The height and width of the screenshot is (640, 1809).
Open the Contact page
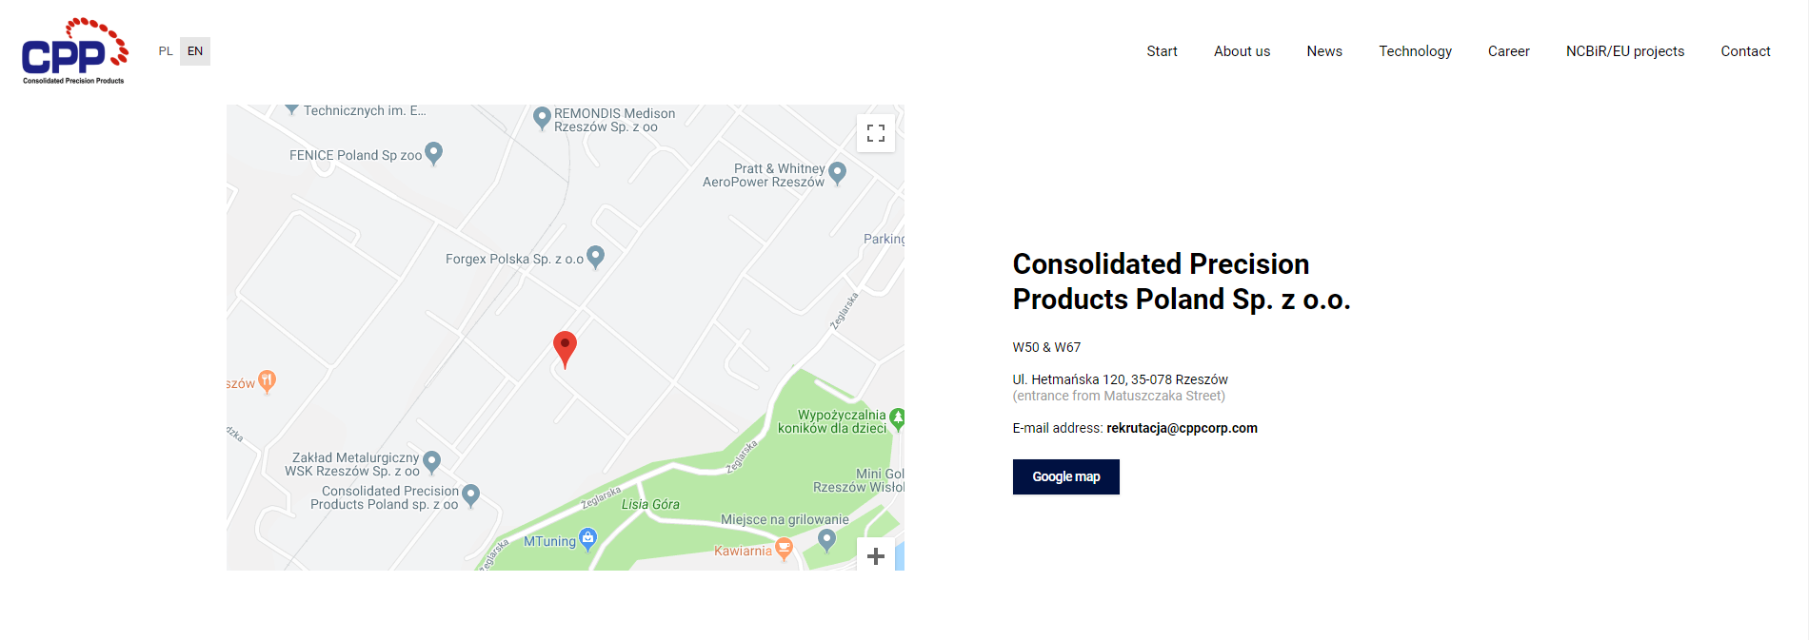pos(1745,51)
